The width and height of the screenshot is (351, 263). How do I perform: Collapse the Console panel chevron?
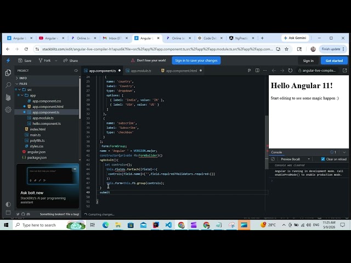coord(344,152)
